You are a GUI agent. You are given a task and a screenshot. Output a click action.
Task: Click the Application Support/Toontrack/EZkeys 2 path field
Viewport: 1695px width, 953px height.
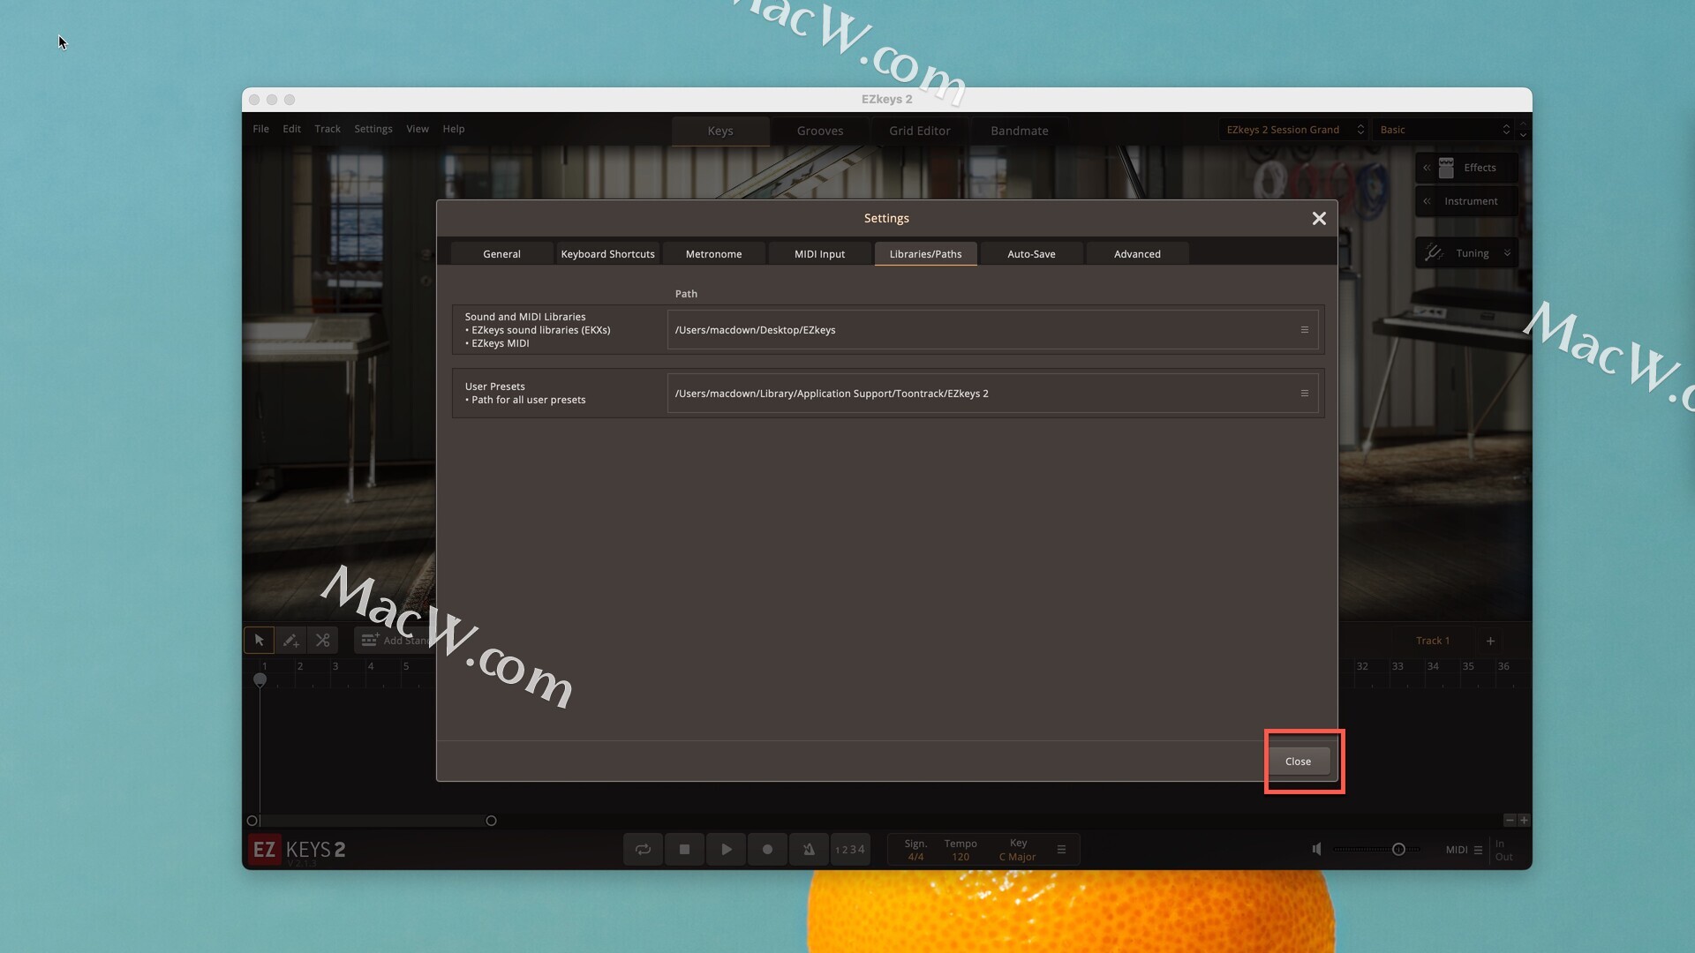coord(992,394)
